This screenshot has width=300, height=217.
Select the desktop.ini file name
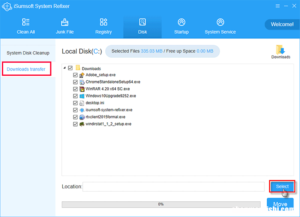(x=95, y=103)
